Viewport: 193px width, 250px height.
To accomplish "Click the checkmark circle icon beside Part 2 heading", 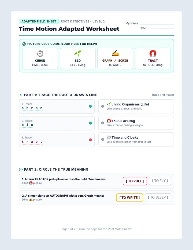I will point(21,170).
